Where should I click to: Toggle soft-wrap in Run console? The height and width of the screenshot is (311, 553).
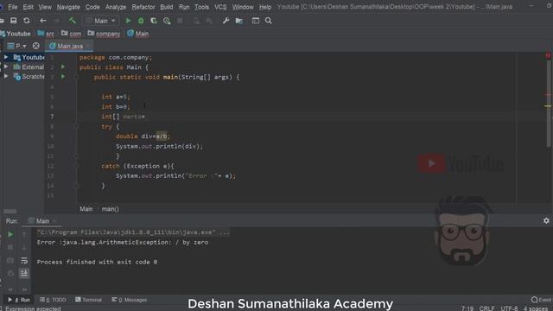point(24,260)
